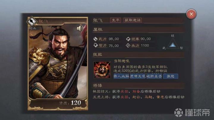Open the 生平 biography tab
The height and width of the screenshot is (120, 214).
coord(115,20)
